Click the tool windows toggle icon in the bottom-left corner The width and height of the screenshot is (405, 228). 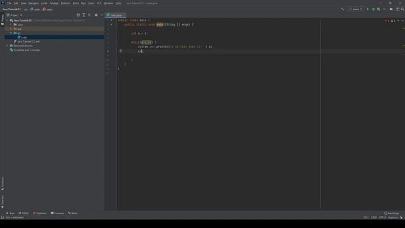[3, 217]
